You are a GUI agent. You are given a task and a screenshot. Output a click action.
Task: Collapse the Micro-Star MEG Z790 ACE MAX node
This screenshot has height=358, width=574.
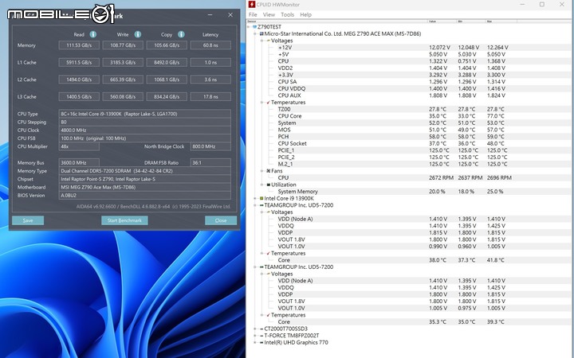coord(255,34)
